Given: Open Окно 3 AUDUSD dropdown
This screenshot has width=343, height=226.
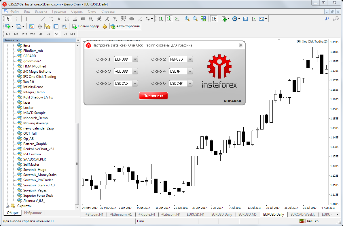Looking at the screenshot, I should (x=135, y=71).
